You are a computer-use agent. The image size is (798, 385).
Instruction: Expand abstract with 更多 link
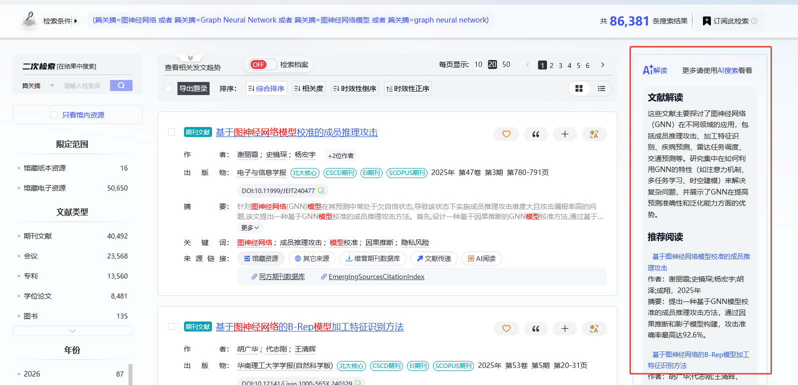click(249, 227)
